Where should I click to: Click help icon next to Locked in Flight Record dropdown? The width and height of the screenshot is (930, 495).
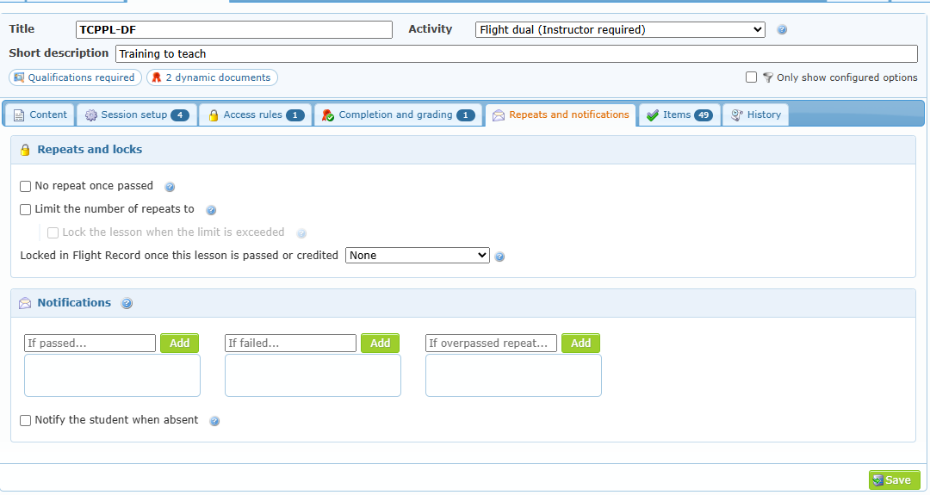[x=499, y=257]
